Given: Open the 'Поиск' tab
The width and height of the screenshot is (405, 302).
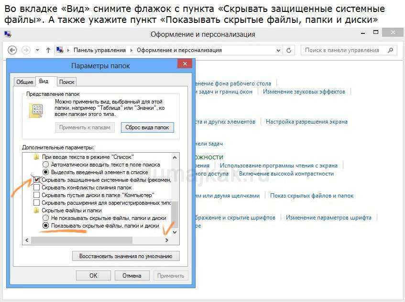Looking at the screenshot, I should point(67,82).
